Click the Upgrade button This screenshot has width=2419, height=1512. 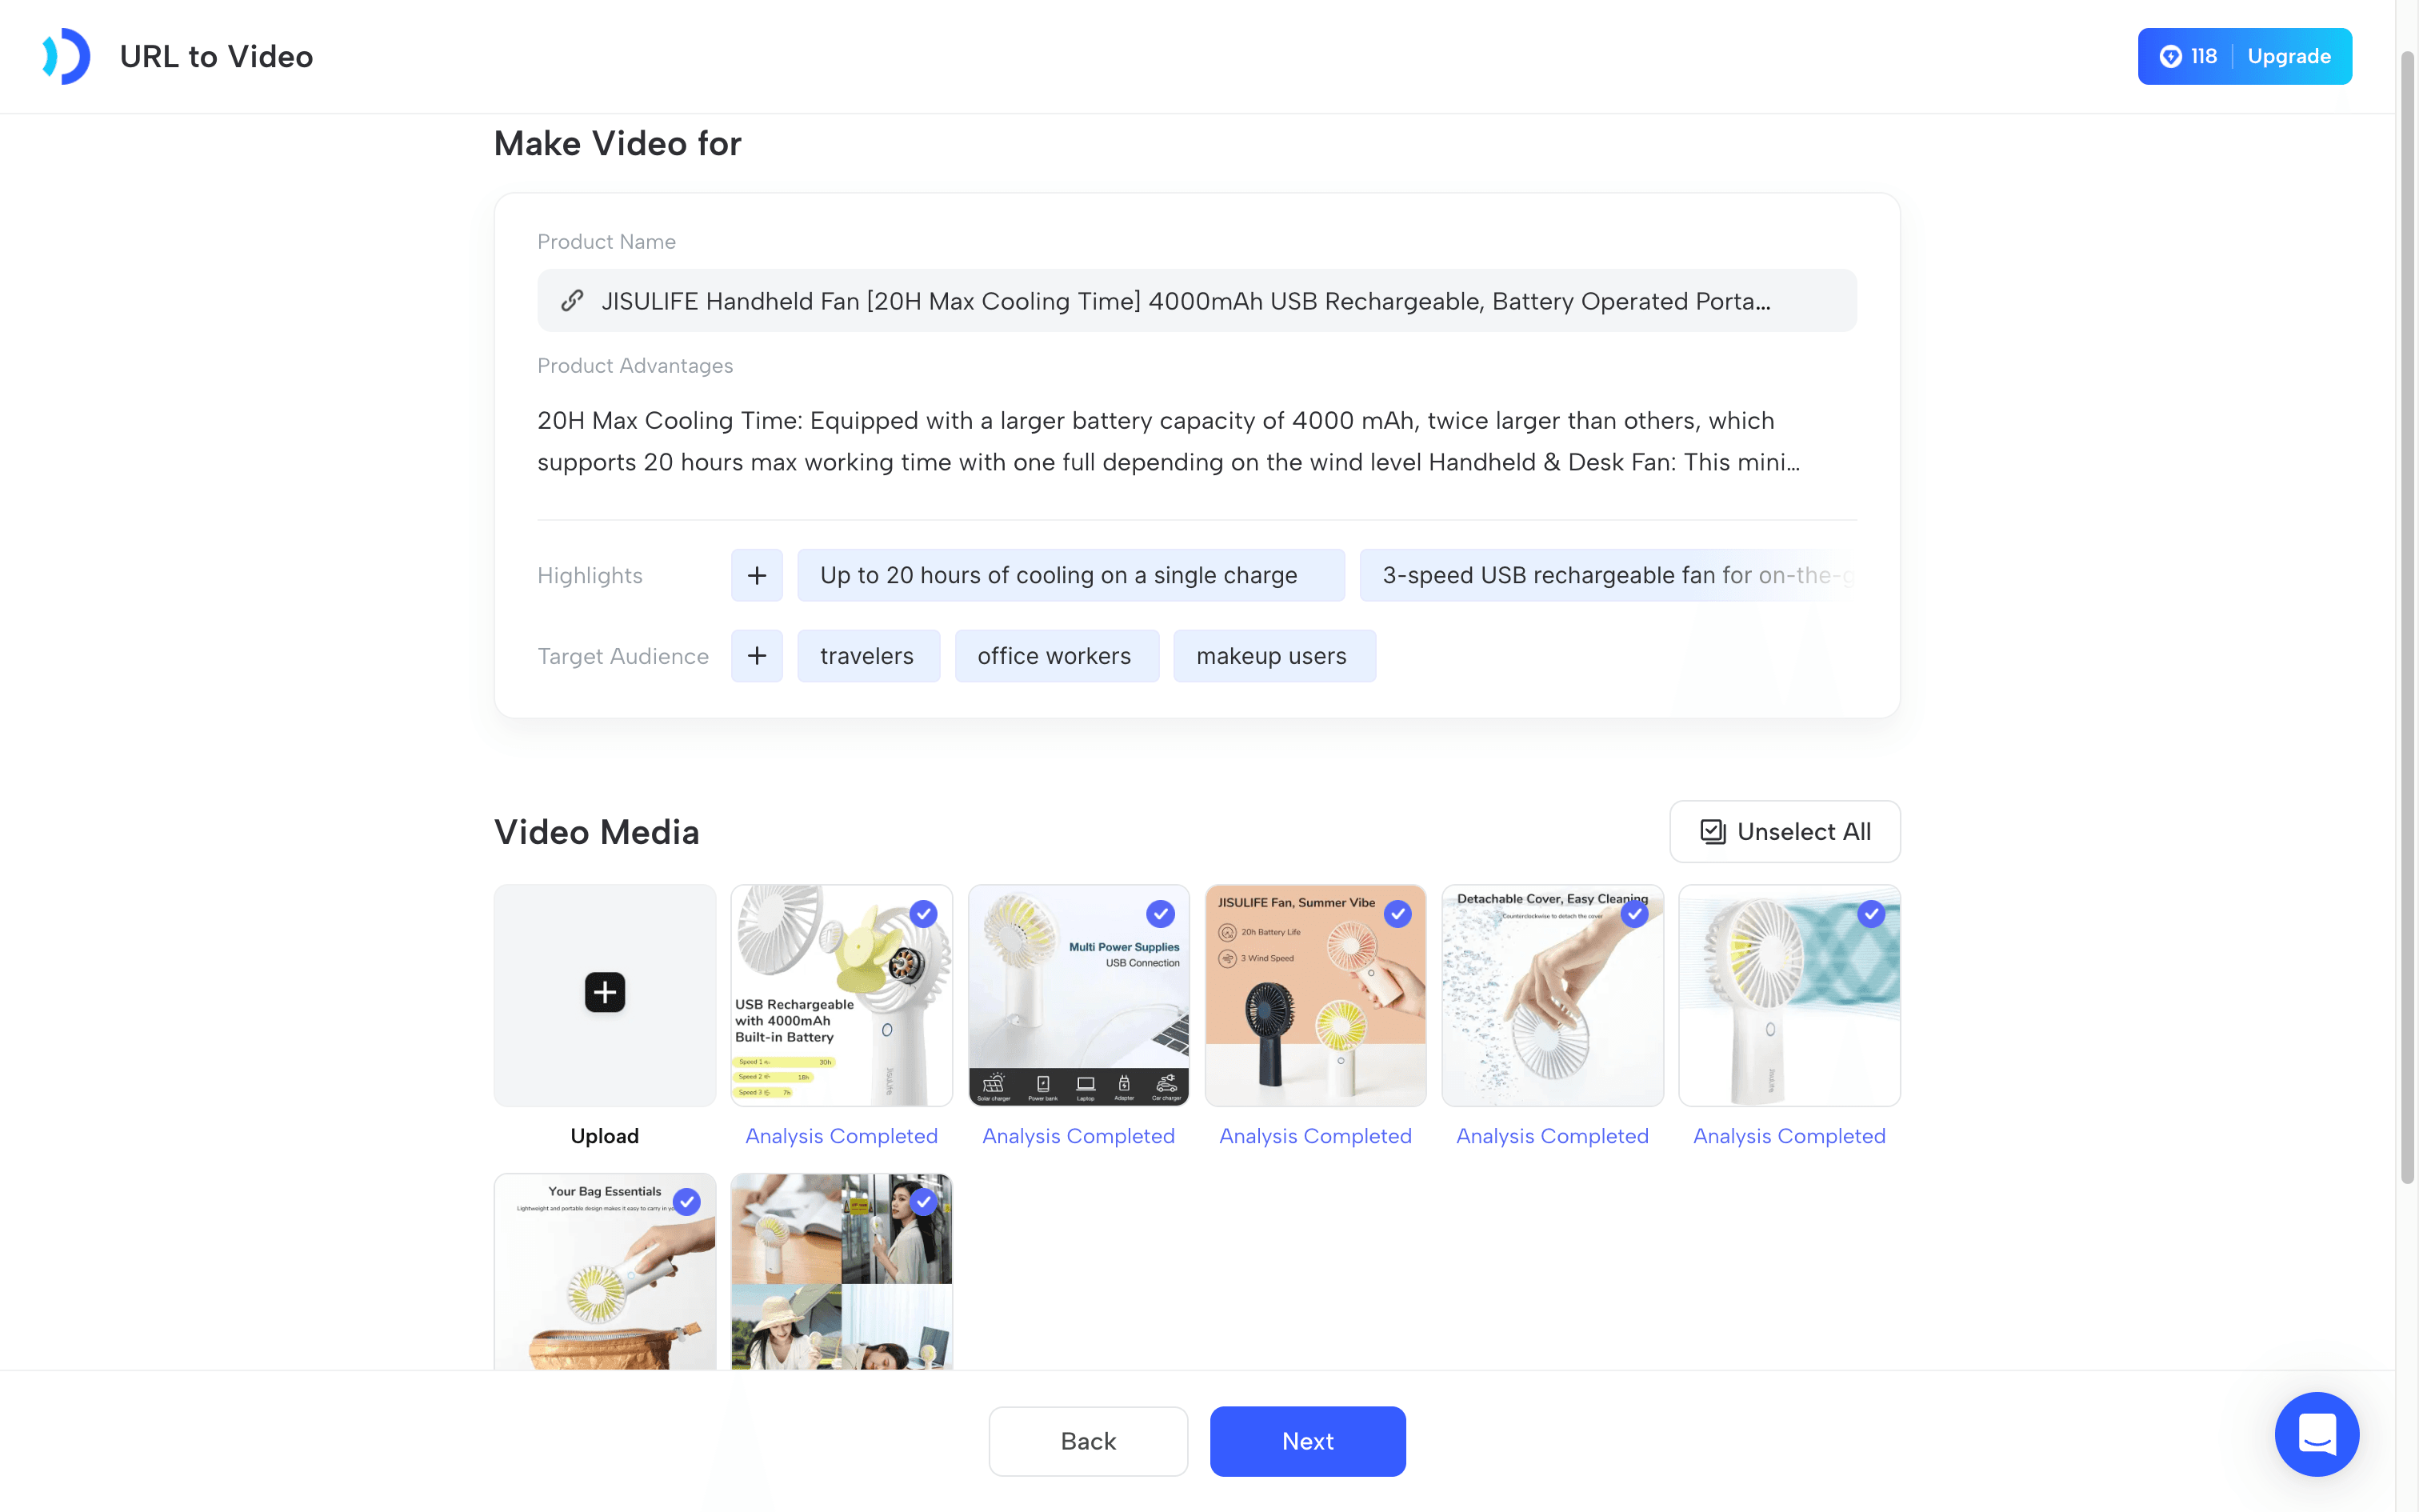(2289, 56)
